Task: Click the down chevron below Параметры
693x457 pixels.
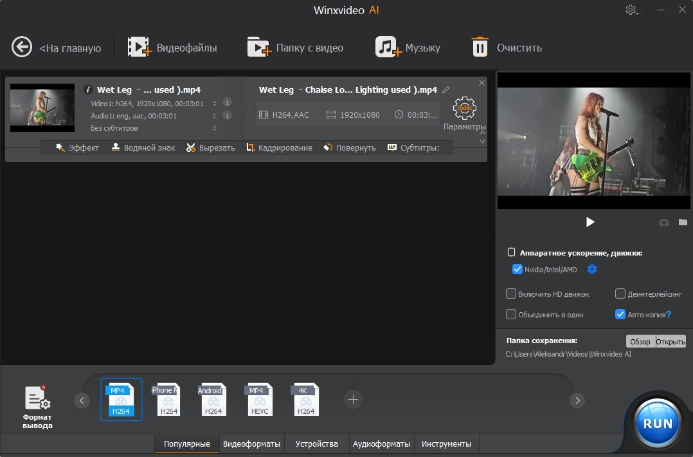Action: pos(482,141)
